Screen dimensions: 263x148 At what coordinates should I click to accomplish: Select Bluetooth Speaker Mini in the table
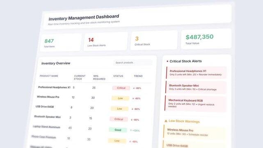click(47, 117)
